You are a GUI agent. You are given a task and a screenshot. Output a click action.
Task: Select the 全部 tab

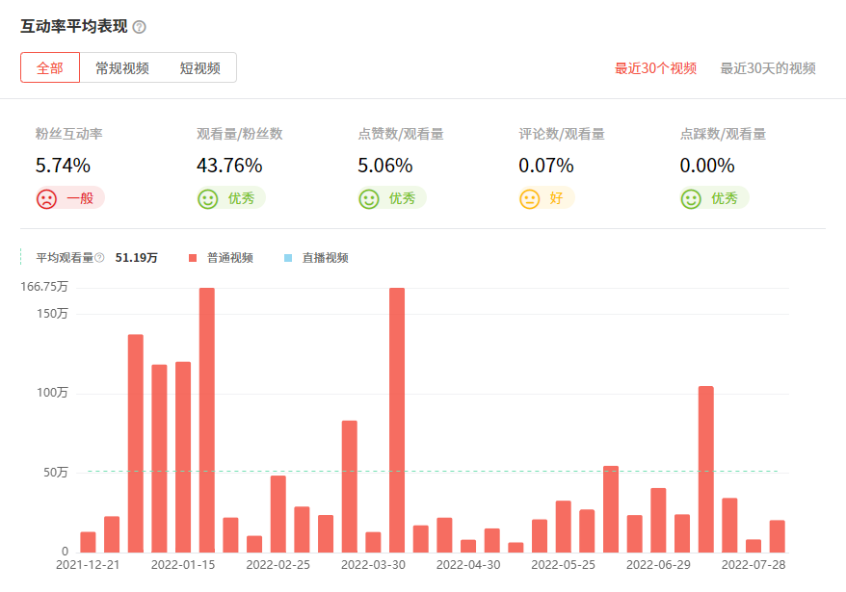[x=49, y=68]
